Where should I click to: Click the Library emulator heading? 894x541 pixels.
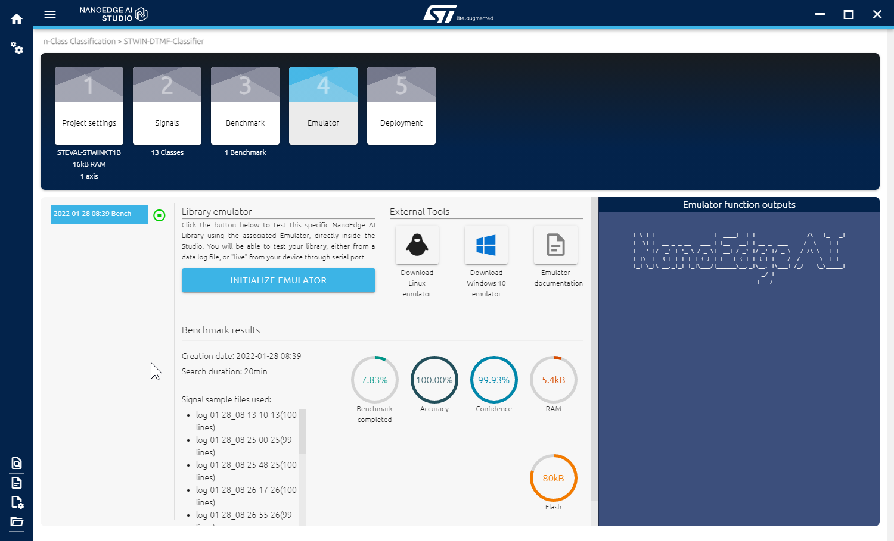click(x=217, y=212)
